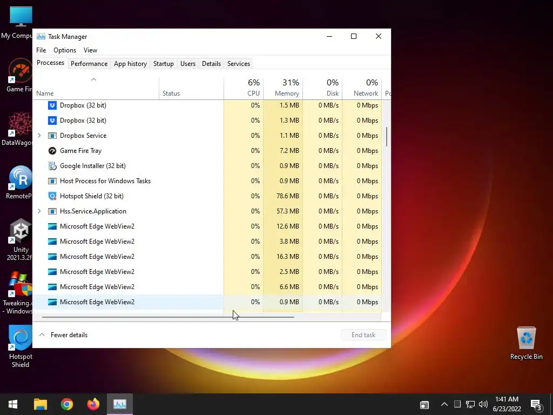
Task: Switch to the Startup tab
Action: 163,64
